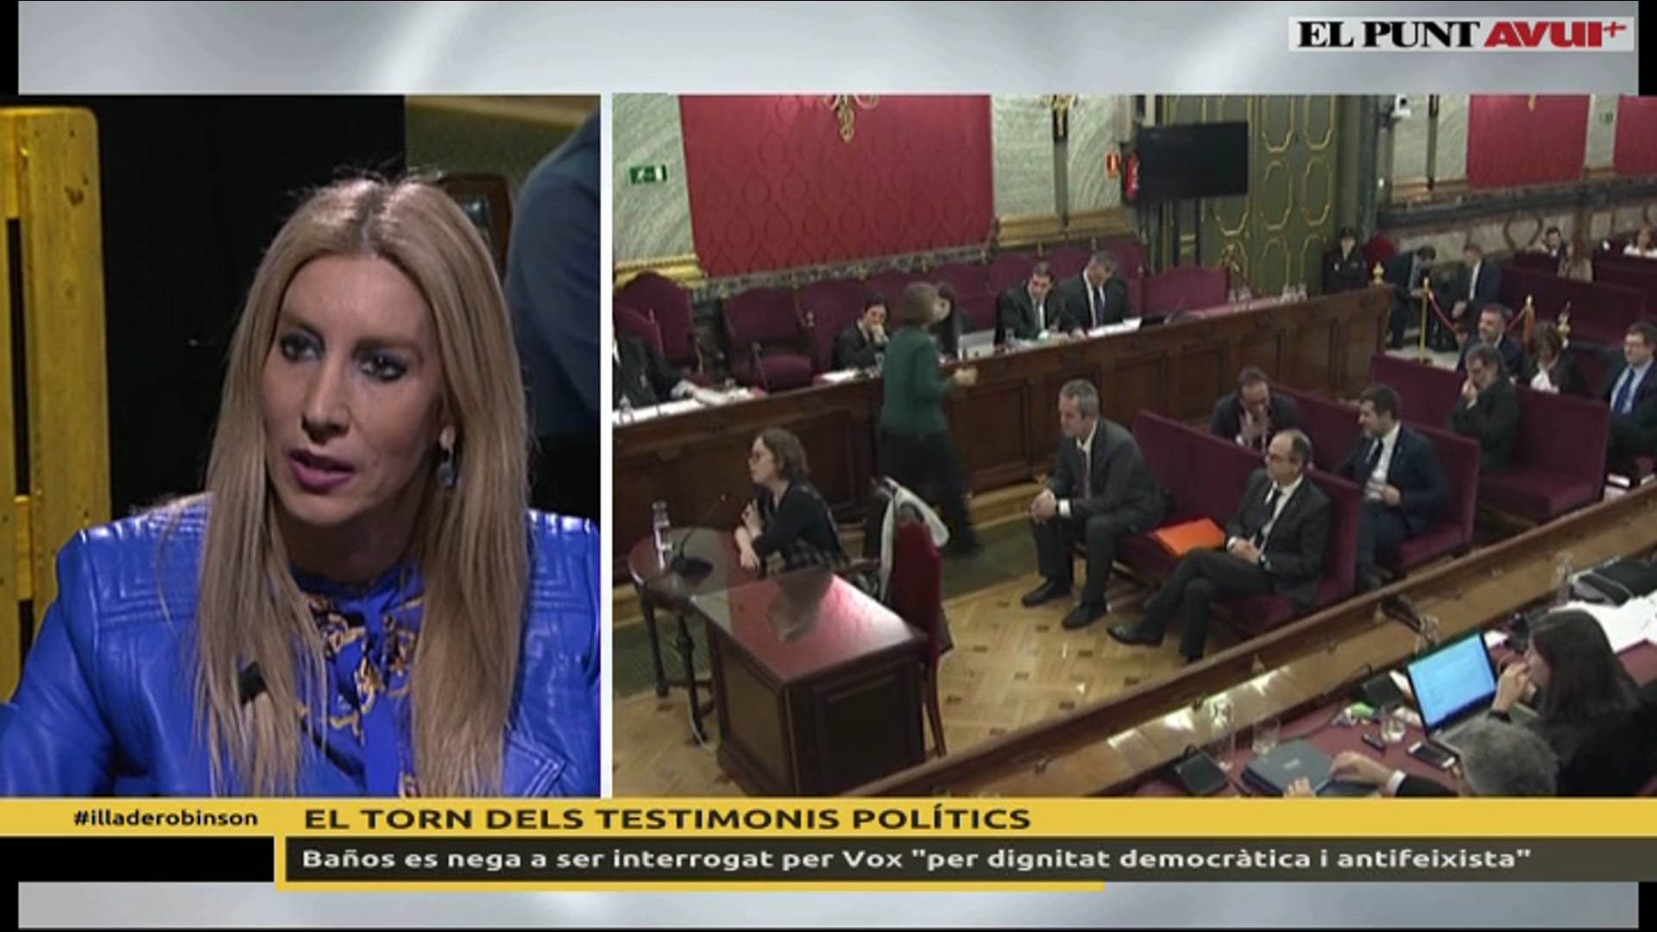This screenshot has width=1657, height=932.
Task: Click headline 'EL TORN DELS TESTIMONIS POLÍTICS'
Action: 667,818
